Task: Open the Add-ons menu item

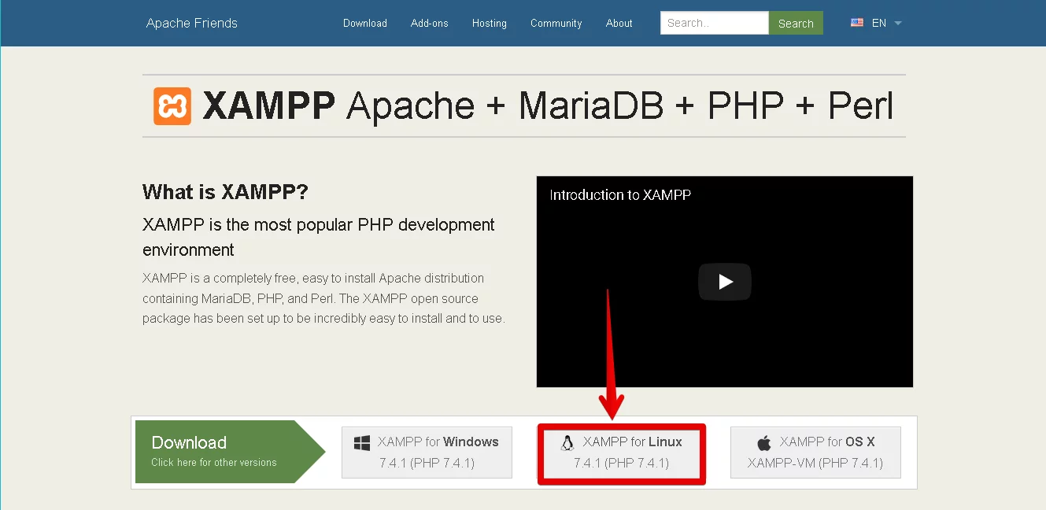Action: pyautogui.click(x=430, y=23)
